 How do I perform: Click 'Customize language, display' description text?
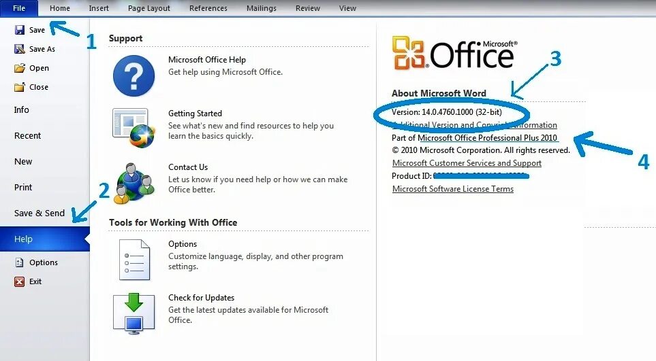coord(255,261)
